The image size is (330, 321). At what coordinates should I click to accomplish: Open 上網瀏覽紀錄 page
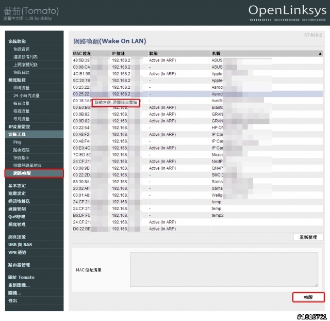pos(25,65)
